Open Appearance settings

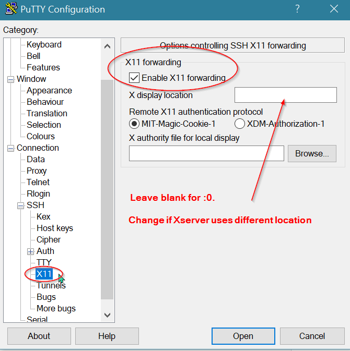(49, 90)
